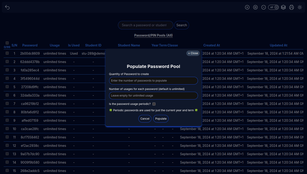The height and width of the screenshot is (174, 307).
Task: Click the plus circle icon in toolbar
Action: pyautogui.click(x=247, y=7)
